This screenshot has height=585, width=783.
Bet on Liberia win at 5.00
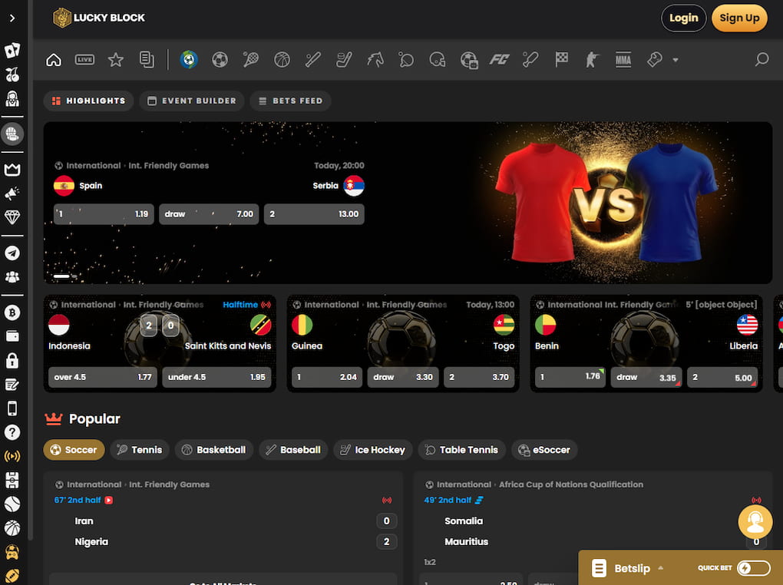pos(722,377)
